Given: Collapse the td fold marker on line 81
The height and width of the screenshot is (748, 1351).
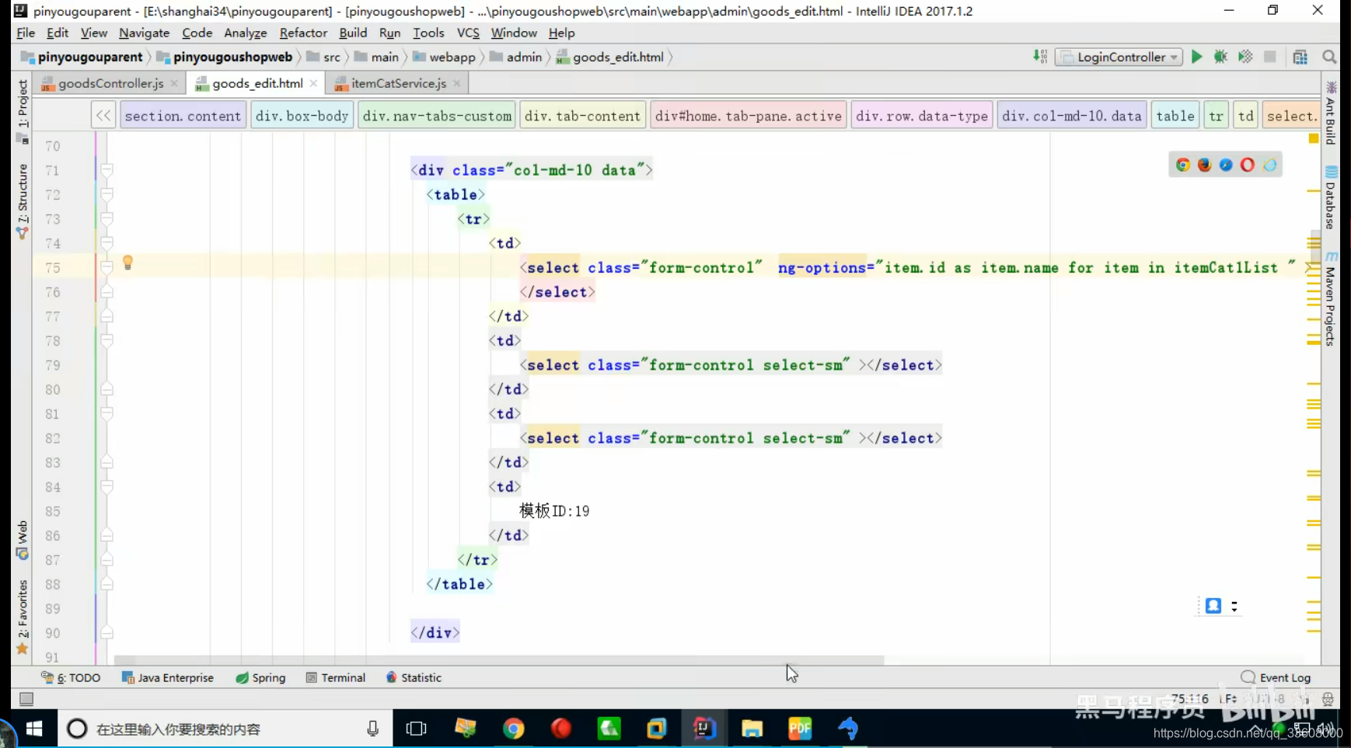Looking at the screenshot, I should click(107, 413).
